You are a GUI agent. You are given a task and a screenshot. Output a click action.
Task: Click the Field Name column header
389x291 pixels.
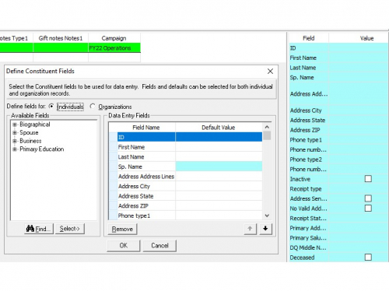tap(146, 128)
